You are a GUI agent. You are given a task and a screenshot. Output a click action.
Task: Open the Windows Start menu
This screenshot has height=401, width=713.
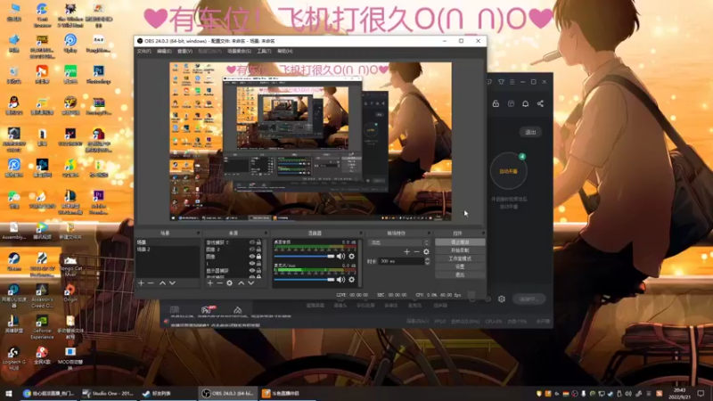8,393
